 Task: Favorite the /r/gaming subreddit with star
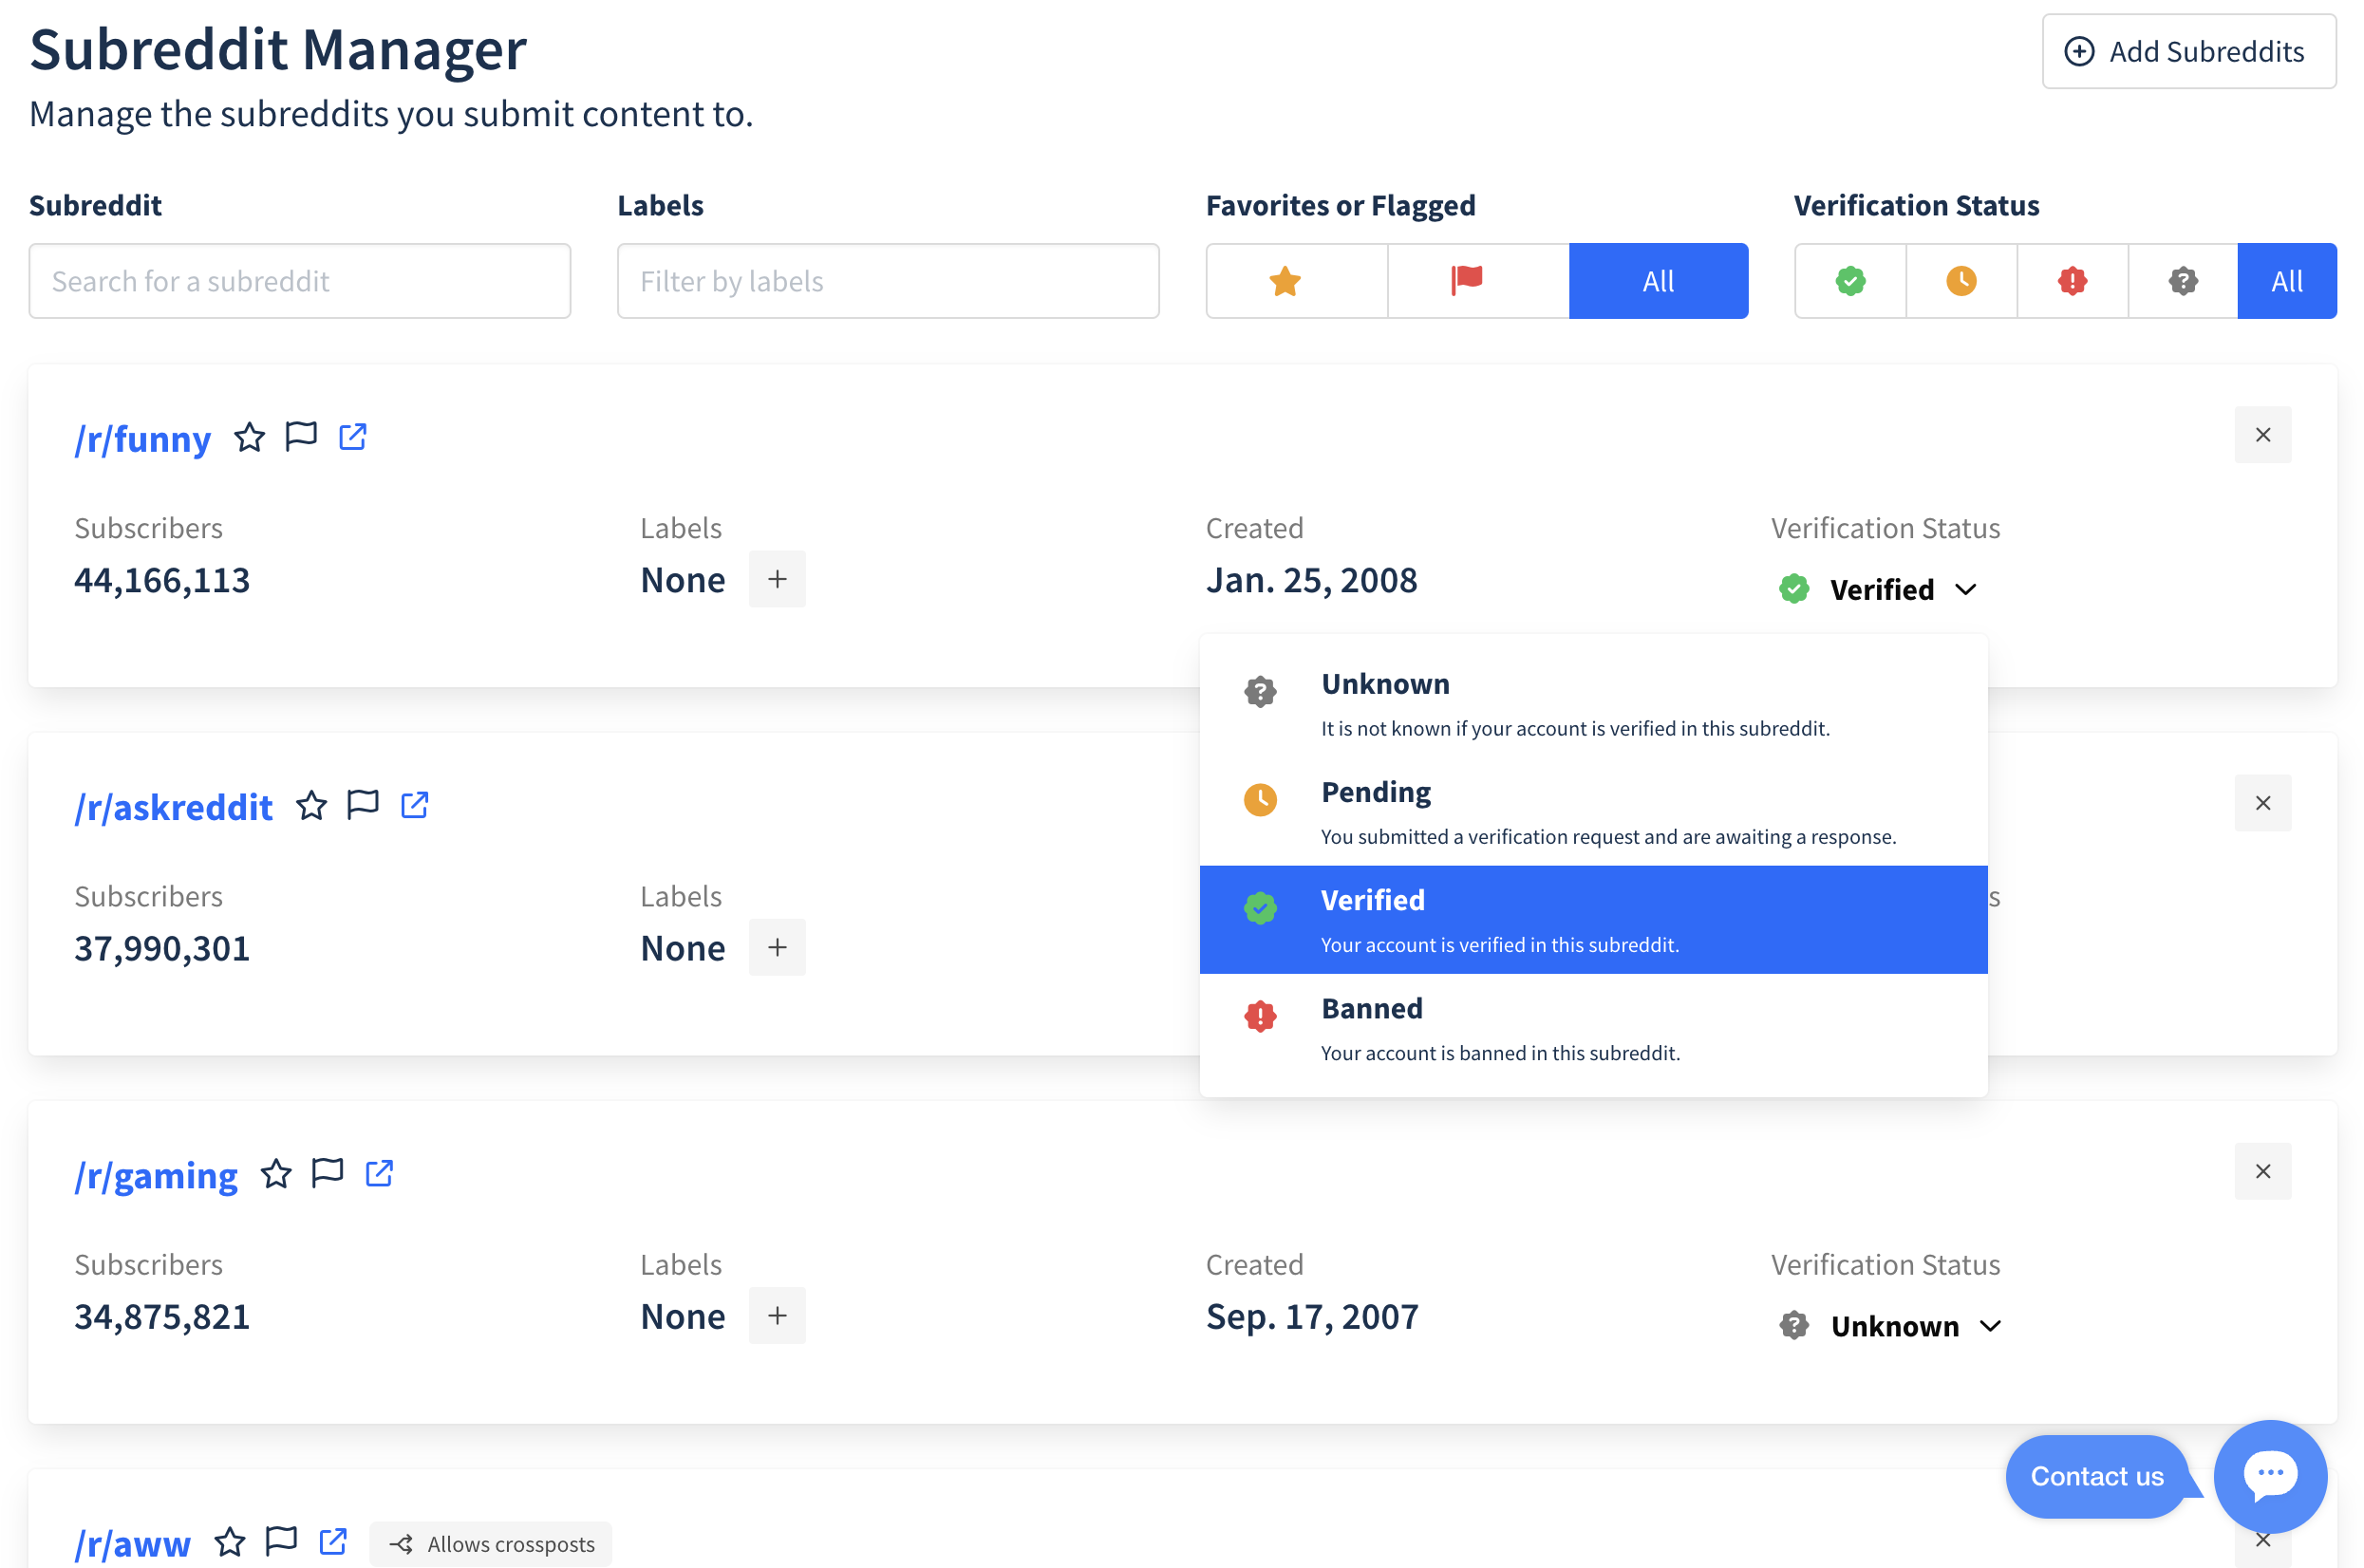pos(276,1173)
